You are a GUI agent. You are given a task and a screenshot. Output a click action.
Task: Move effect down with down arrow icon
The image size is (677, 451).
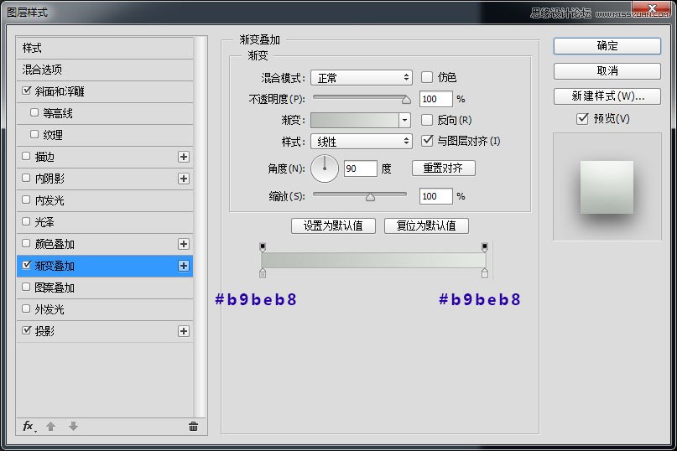[73, 427]
